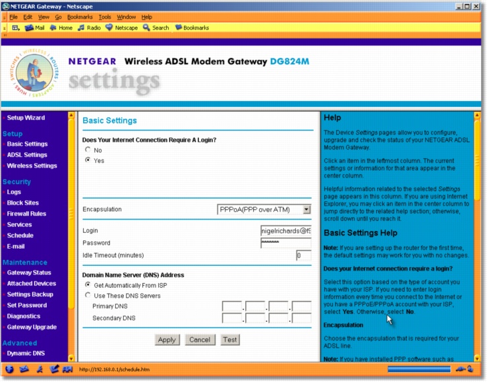Viewport: 487px width, 382px height.
Task: Open the Go menu
Action: [59, 16]
